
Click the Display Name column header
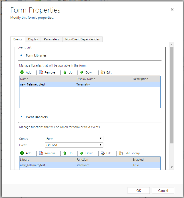(x=86, y=79)
